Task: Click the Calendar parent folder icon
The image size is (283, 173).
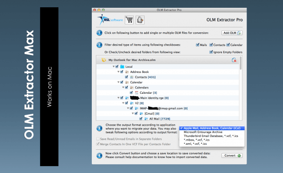Action: pyautogui.click(x=127, y=82)
